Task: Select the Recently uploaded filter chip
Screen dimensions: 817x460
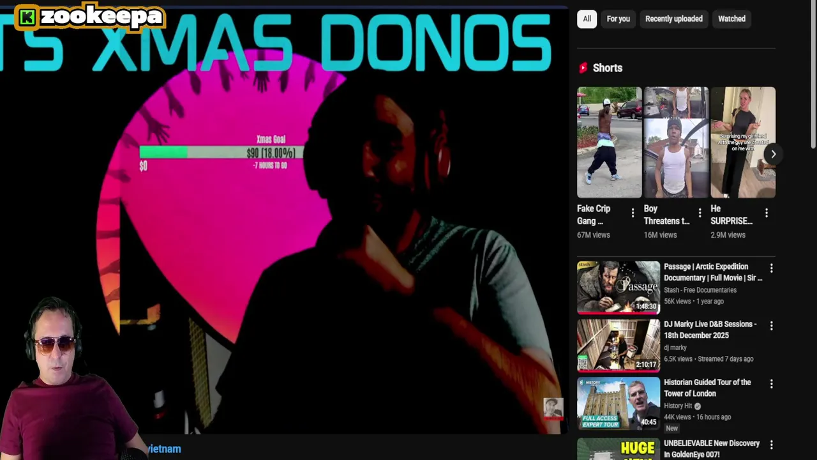Action: pos(673,19)
